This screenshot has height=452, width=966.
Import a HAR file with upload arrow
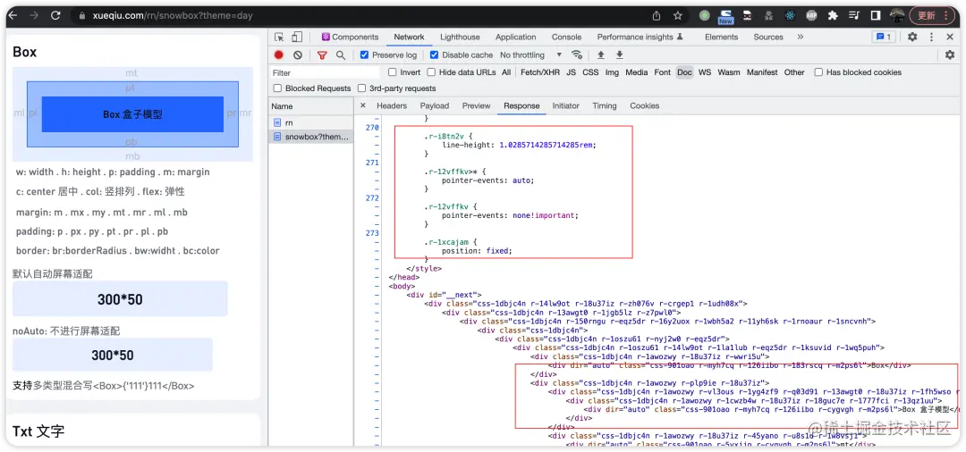[601, 54]
